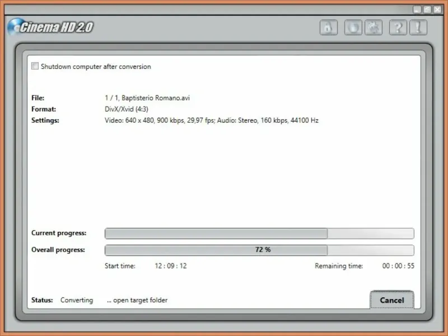448x336 pixels.
Task: Click the Start time: label
Action: click(120, 266)
